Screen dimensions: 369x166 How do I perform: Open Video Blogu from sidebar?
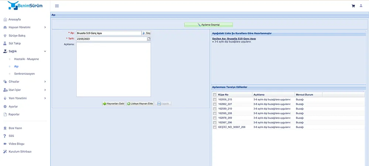[x=16, y=144]
